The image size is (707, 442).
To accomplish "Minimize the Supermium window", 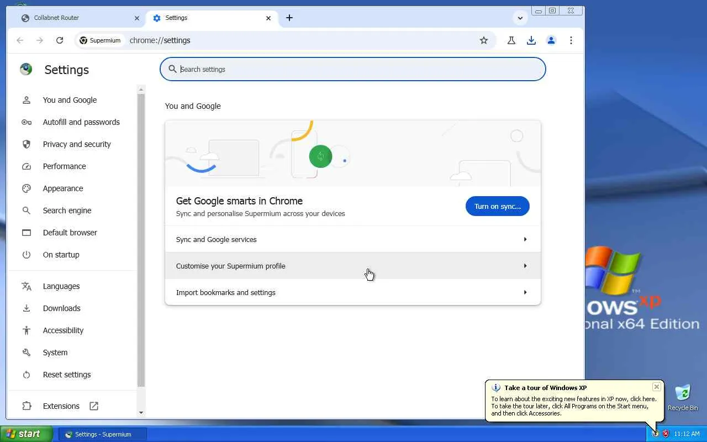I will [539, 10].
